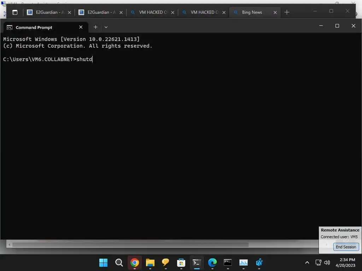The height and width of the screenshot is (271, 362).
Task: Open the tab actions icon in browser
Action: [15, 12]
